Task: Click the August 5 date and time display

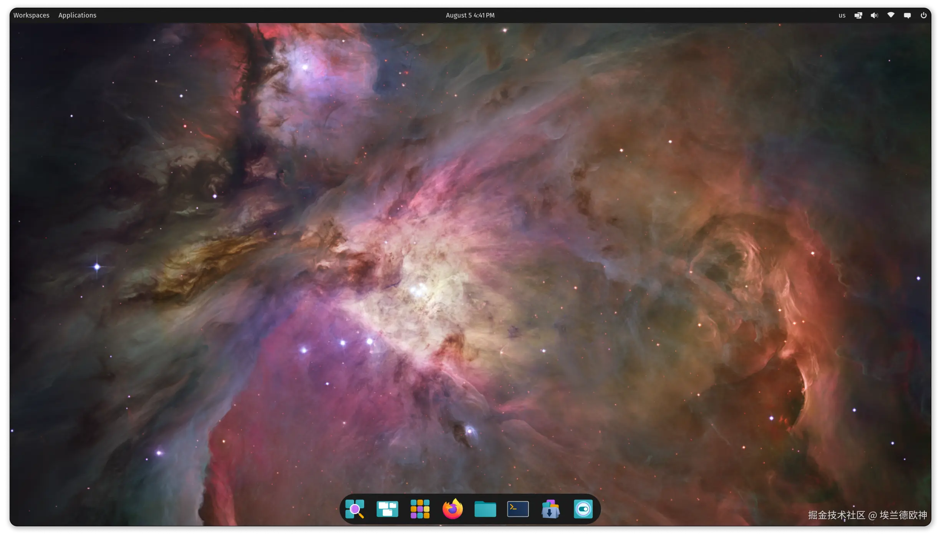Action: pyautogui.click(x=469, y=15)
